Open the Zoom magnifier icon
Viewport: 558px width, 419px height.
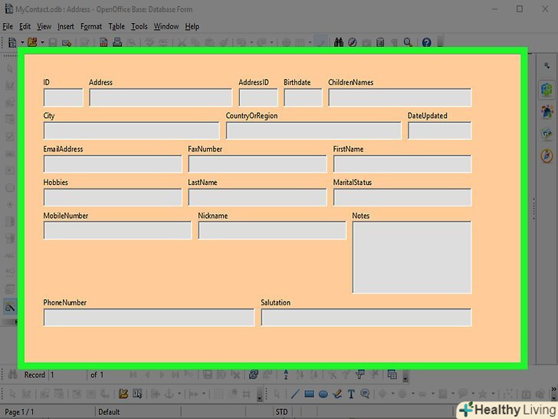408,42
